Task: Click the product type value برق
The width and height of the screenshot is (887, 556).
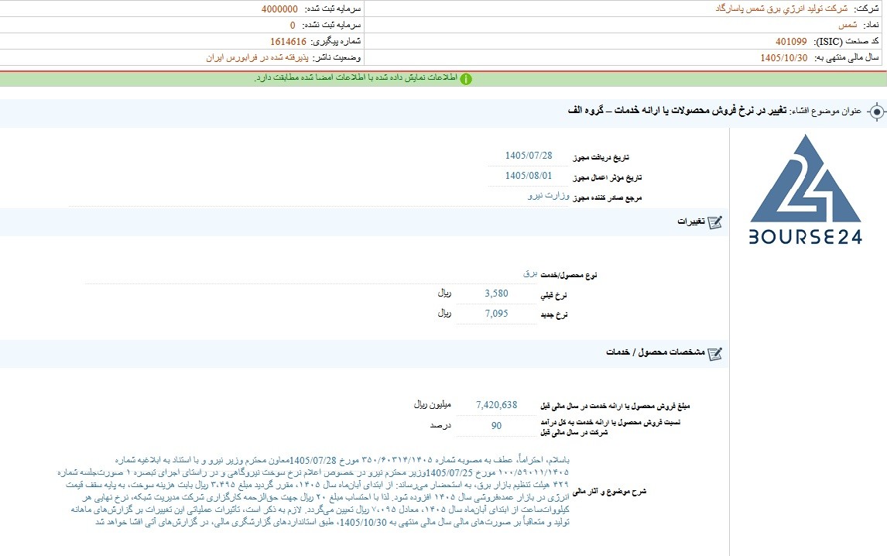Action: 530,273
